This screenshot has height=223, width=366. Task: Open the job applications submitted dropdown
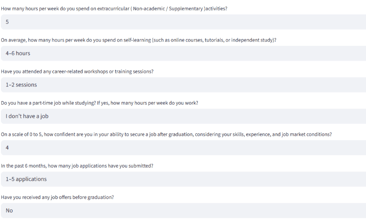click(x=183, y=179)
